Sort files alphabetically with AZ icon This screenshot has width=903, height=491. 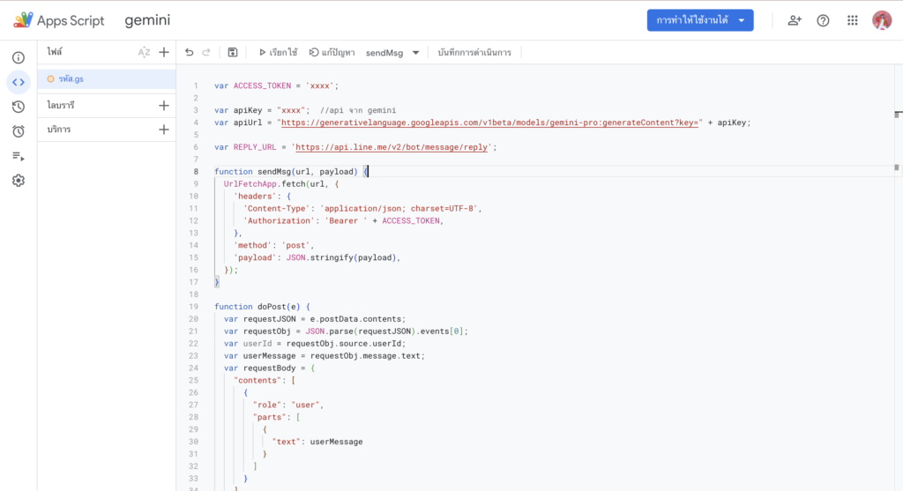tap(144, 52)
